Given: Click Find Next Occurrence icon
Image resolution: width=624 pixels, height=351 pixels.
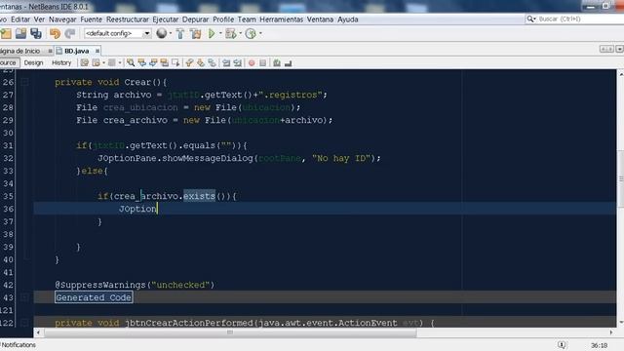Looking at the screenshot, I should tap(153, 62).
